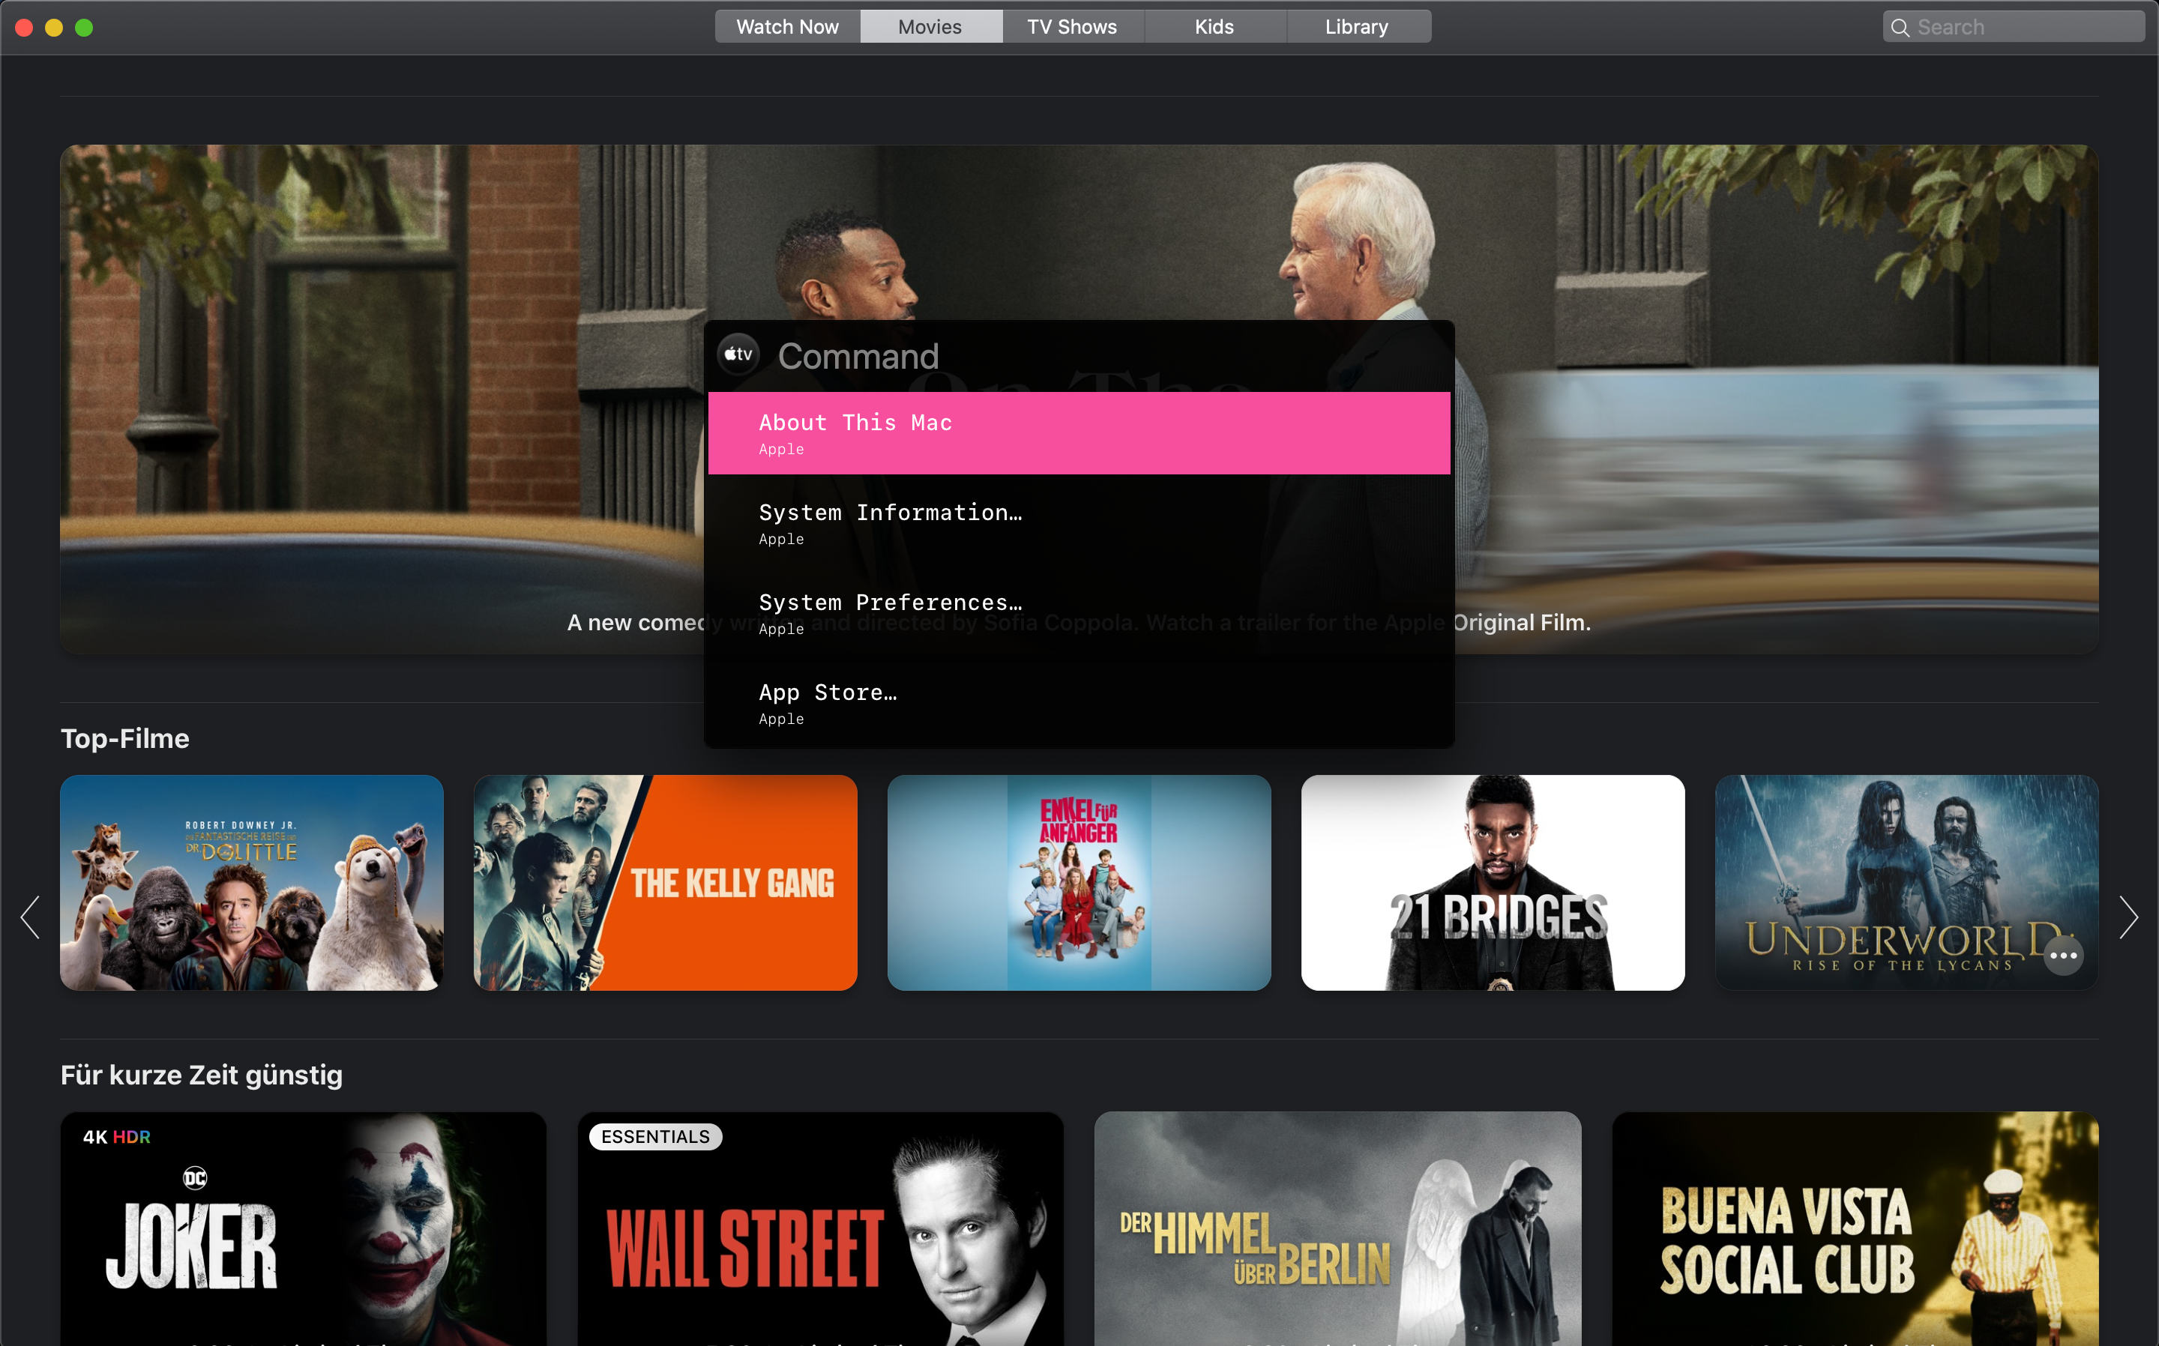
Task: Switch to the Movies tab
Action: (x=930, y=27)
